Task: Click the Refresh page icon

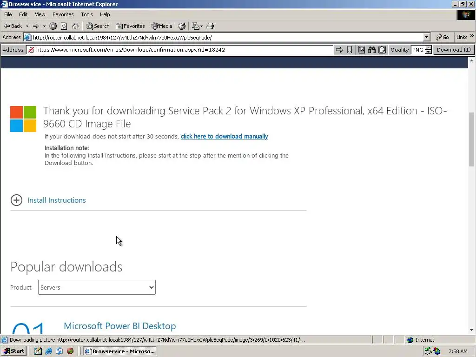Action: pyautogui.click(x=64, y=26)
